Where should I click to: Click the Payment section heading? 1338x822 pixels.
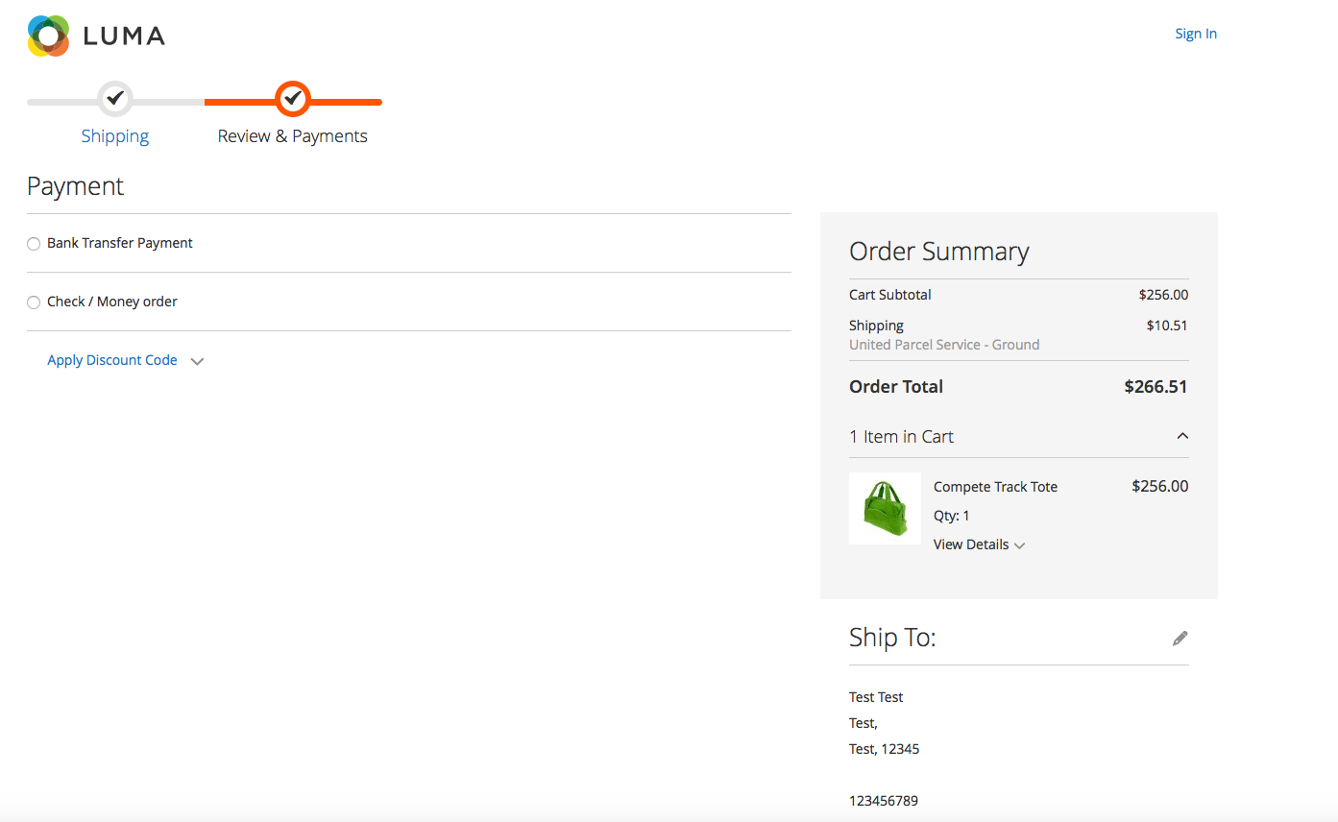[x=75, y=185]
